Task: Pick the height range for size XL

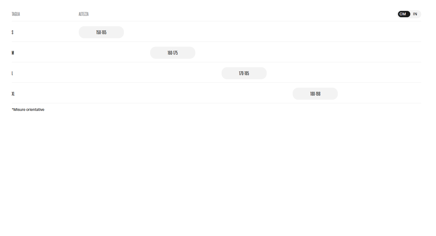Action: point(315,94)
